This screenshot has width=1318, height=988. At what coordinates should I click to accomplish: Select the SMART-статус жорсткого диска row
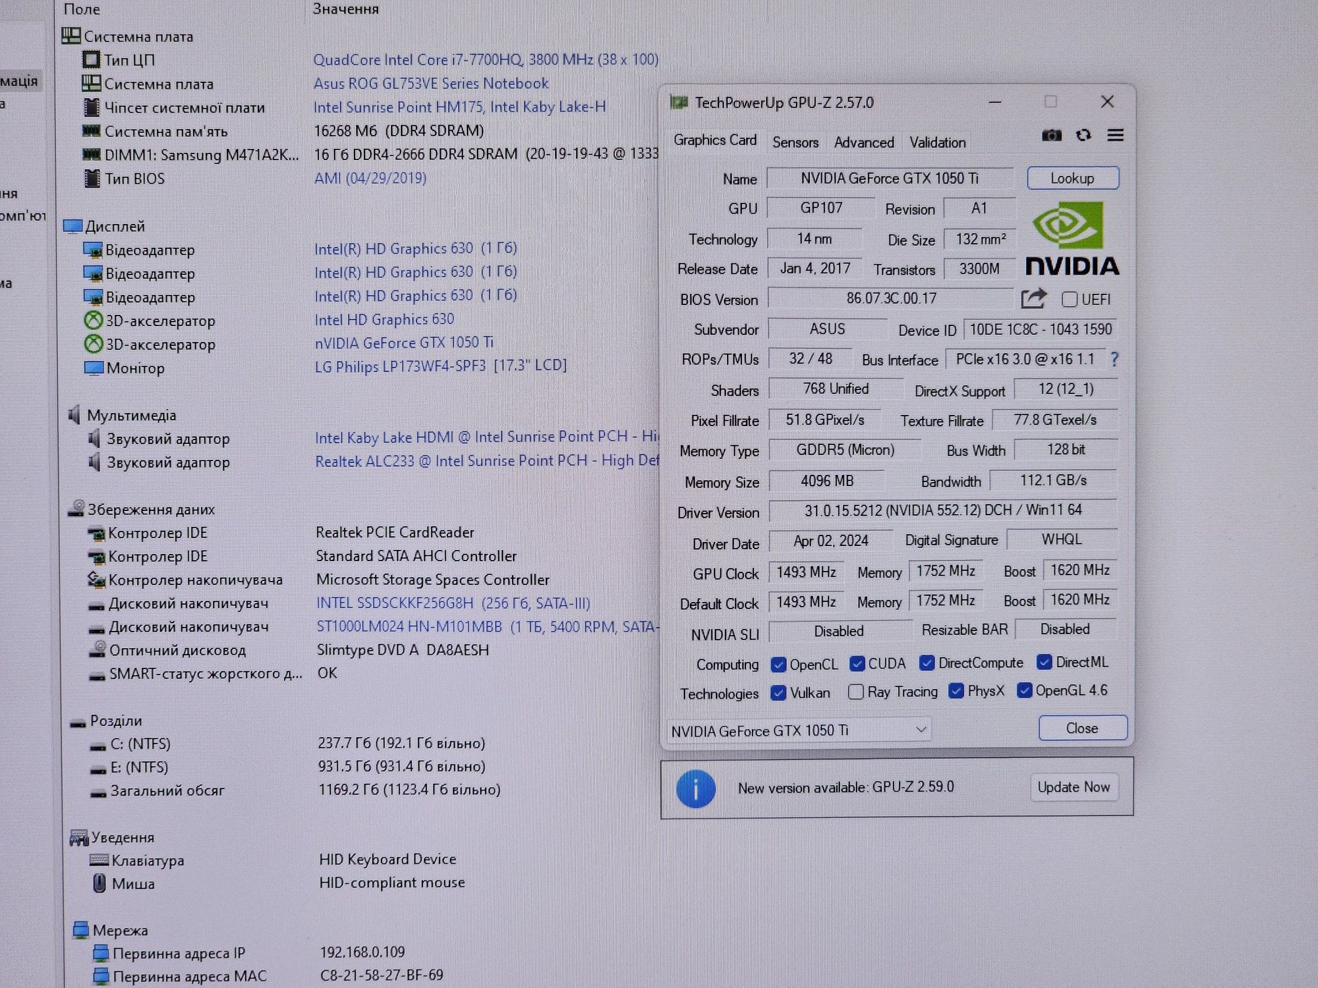click(214, 673)
